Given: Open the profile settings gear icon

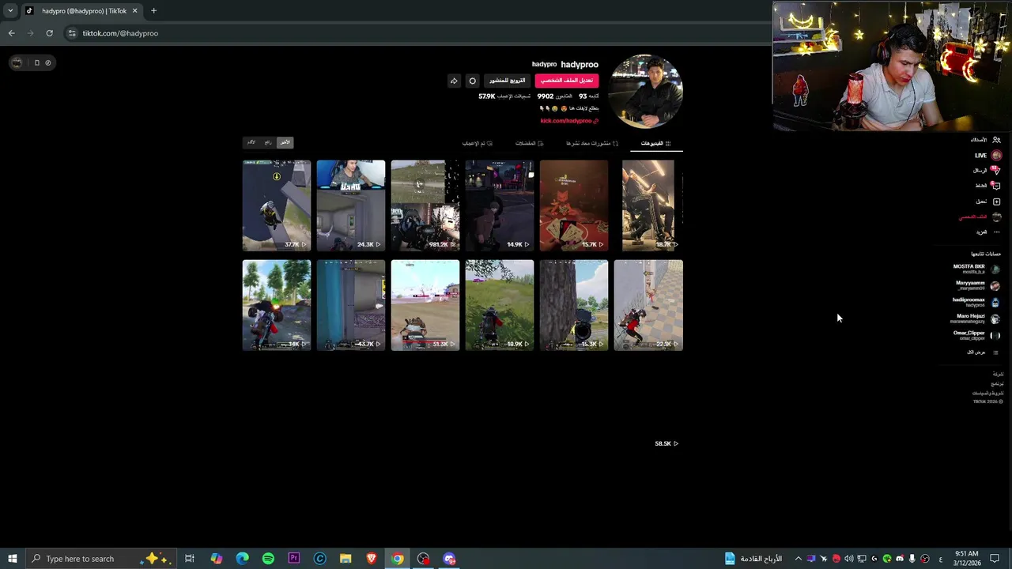Looking at the screenshot, I should pos(473,81).
